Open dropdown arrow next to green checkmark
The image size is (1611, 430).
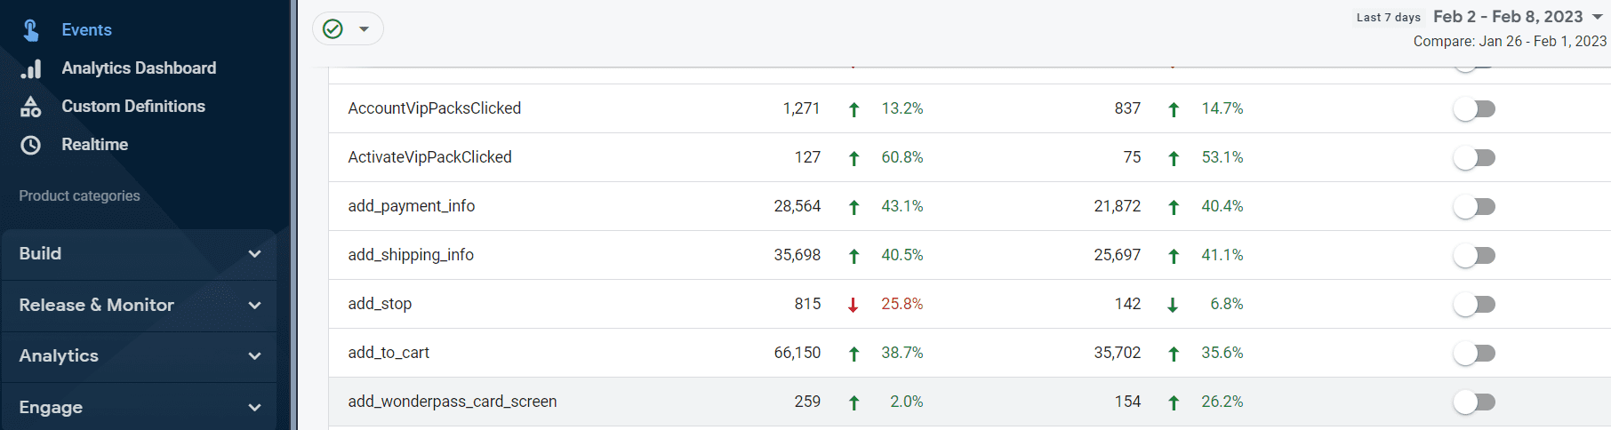coord(364,29)
